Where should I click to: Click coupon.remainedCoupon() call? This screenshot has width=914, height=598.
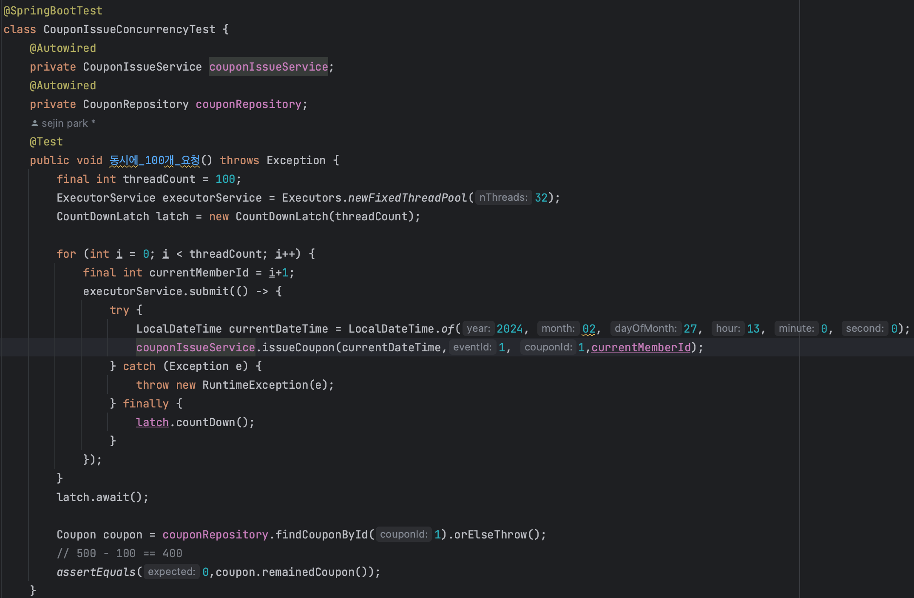(295, 572)
